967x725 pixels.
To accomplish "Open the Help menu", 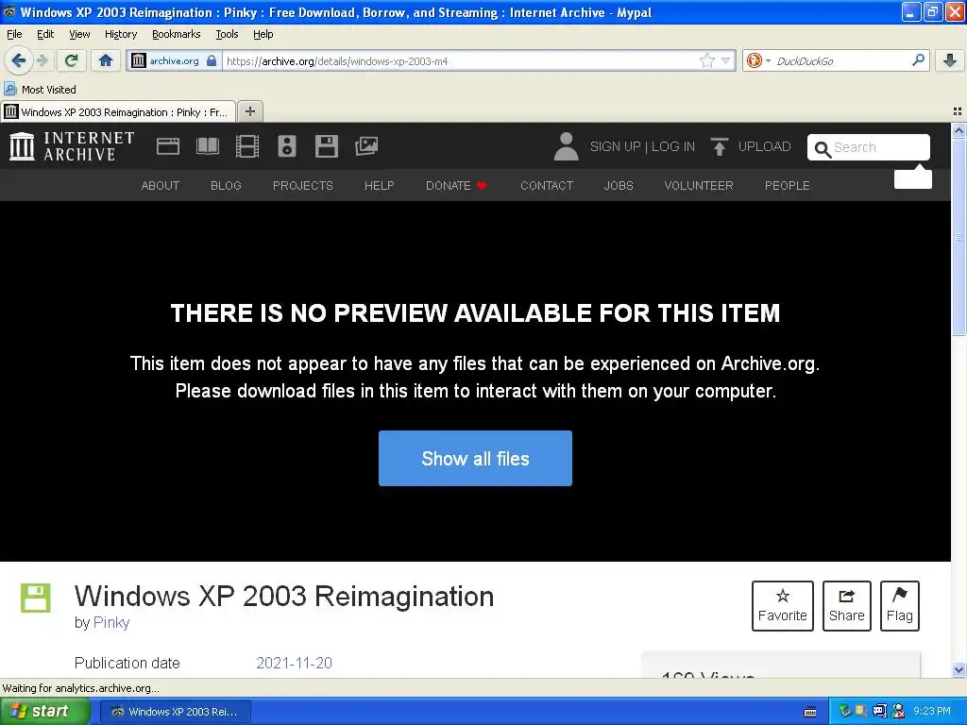I will pos(263,34).
